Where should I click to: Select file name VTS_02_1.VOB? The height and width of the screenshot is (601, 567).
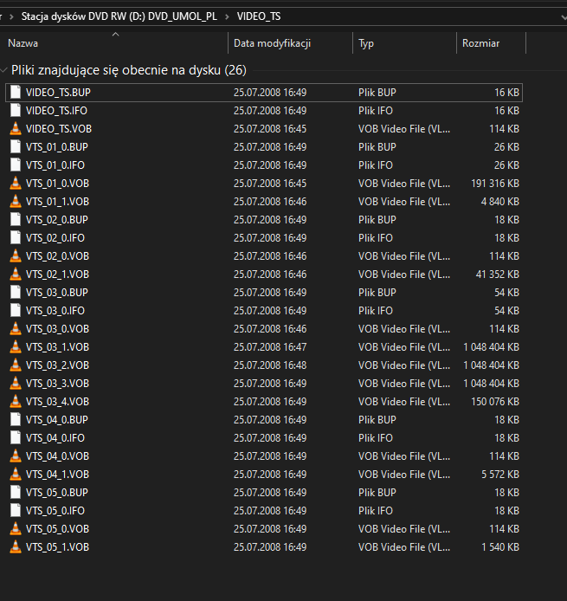(x=57, y=274)
